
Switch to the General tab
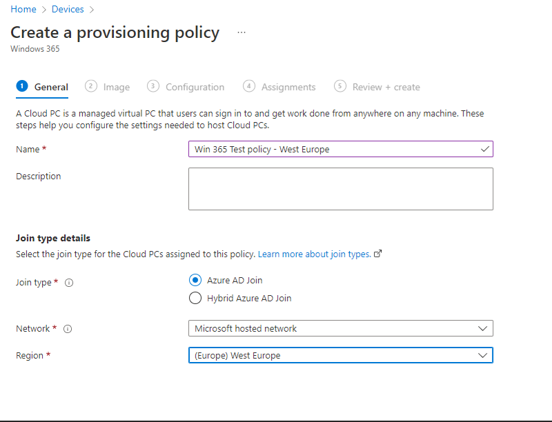coord(51,87)
